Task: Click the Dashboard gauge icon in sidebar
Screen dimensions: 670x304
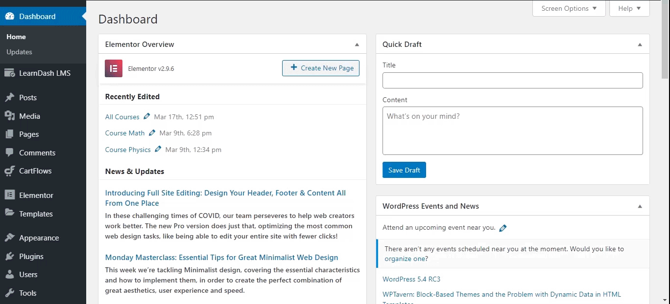Action: (10, 16)
